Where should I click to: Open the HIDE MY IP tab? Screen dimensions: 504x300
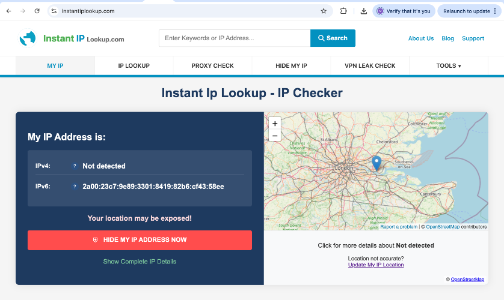click(291, 66)
